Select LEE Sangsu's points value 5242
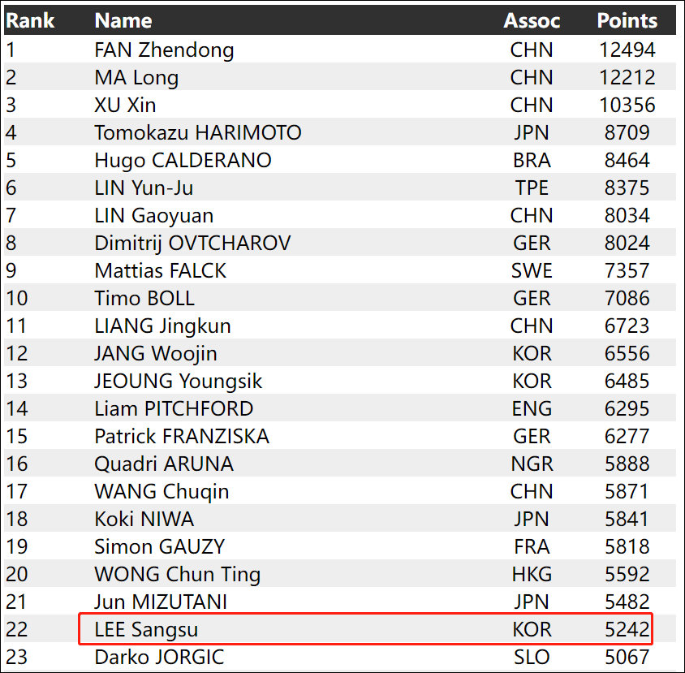The image size is (685, 673). point(627,630)
